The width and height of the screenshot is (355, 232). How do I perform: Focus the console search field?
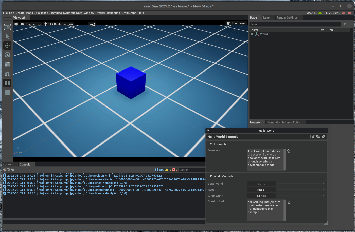[192, 170]
